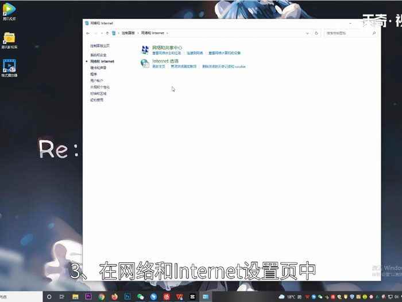This screenshot has height=302, width=402.
Task: Open the 网络和共享中心 heading link
Action: 167,48
